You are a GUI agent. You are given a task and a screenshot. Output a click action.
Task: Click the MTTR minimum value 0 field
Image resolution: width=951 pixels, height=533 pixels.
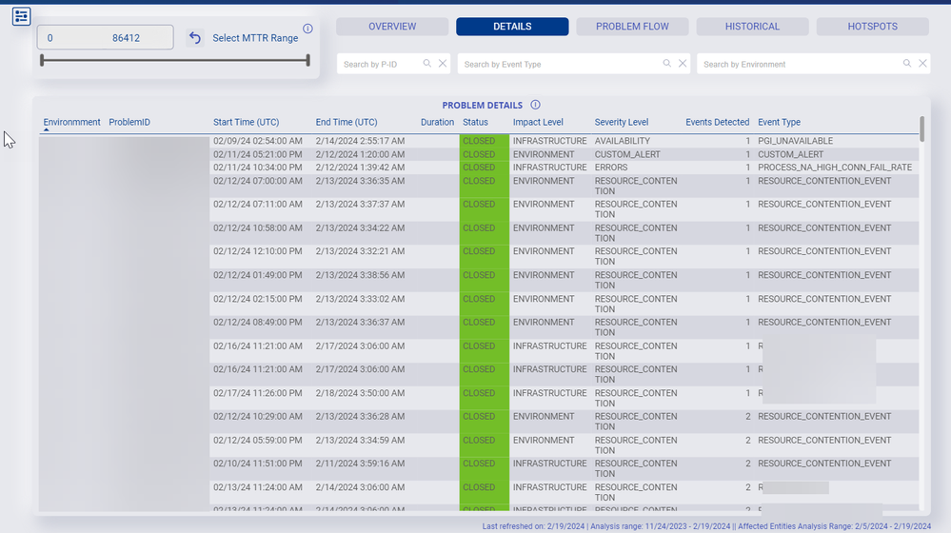coord(50,38)
